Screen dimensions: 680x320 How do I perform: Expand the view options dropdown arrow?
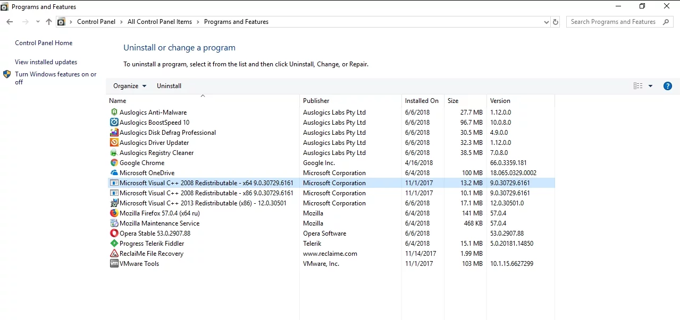click(x=650, y=86)
